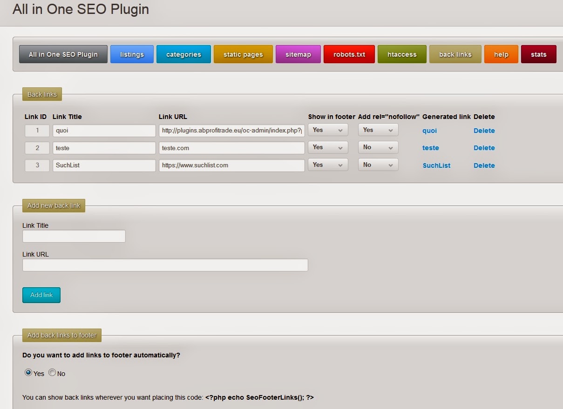
Task: Click the Generated link column header
Action: click(x=447, y=117)
